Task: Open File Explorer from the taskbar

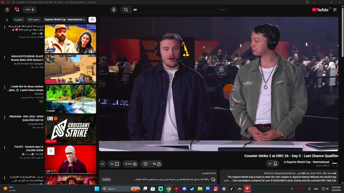Action: click(200, 189)
